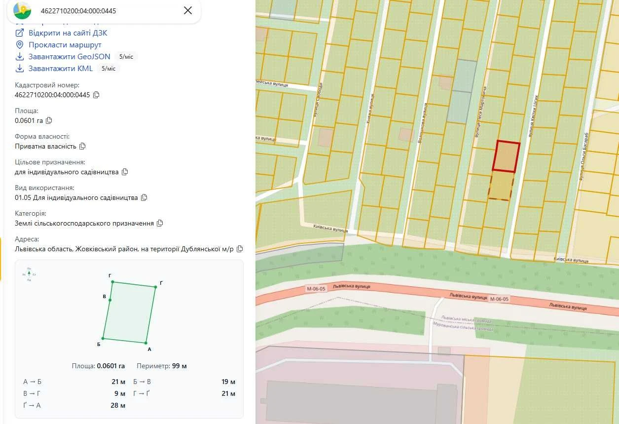Screen dimensions: 619x424
Task: Copy the Площа value 0.0601 га
Action: tap(49, 120)
